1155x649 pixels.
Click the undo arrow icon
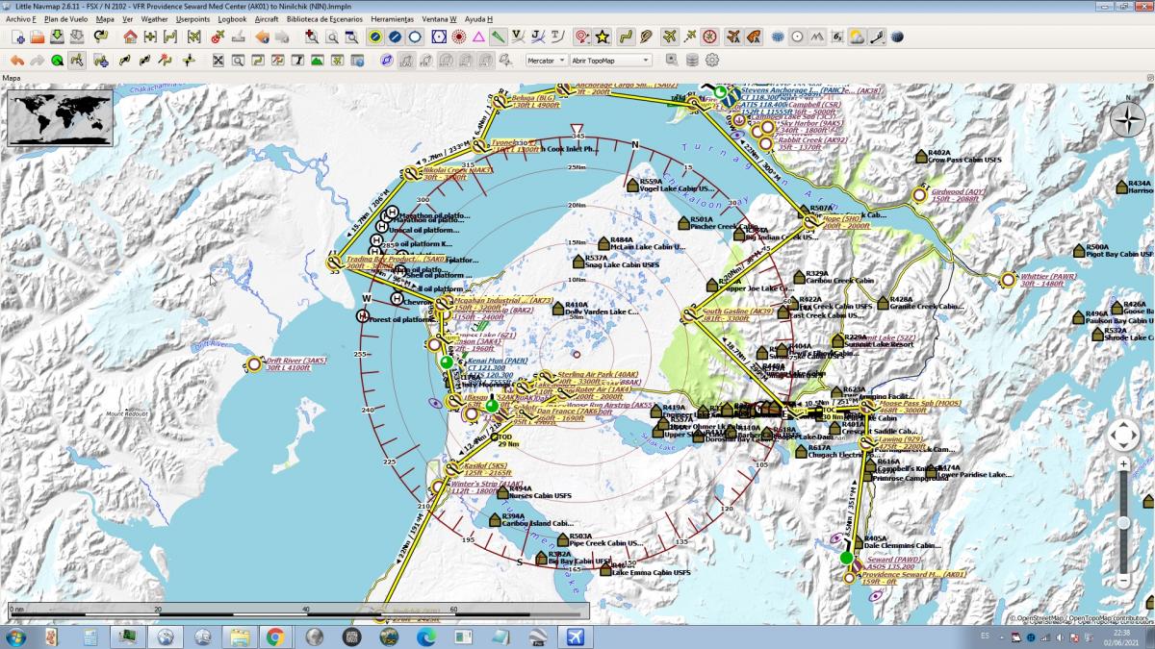click(17, 60)
